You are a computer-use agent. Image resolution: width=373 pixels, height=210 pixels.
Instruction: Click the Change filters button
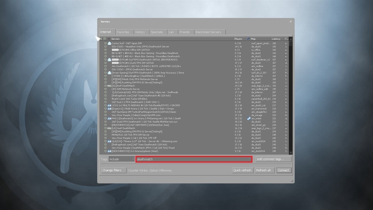point(114,170)
